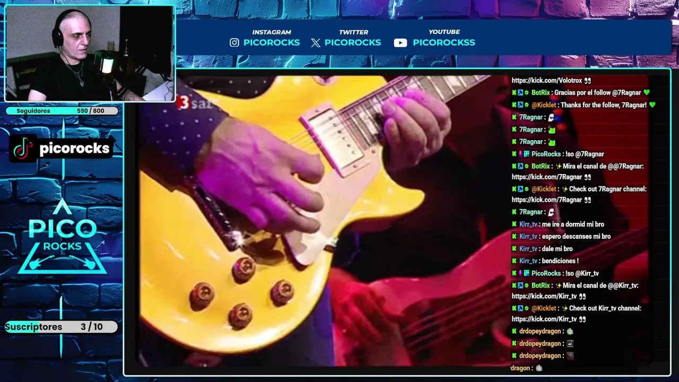Image resolution: width=679 pixels, height=382 pixels.
Task: Click sparkle emoji before Check out Kirr_tv channel
Action: pyautogui.click(x=565, y=308)
